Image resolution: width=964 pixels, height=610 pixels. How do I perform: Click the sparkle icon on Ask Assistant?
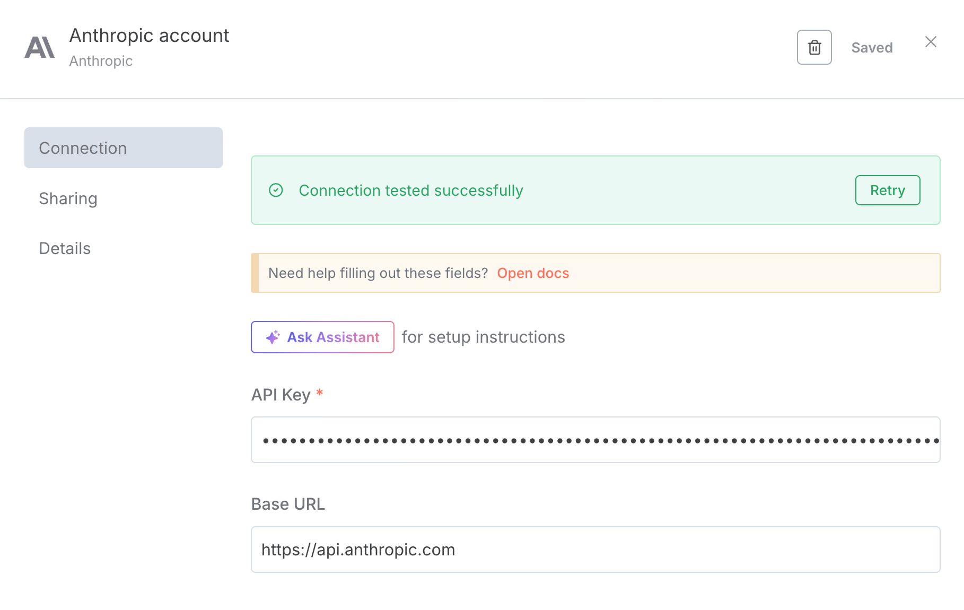(x=273, y=337)
